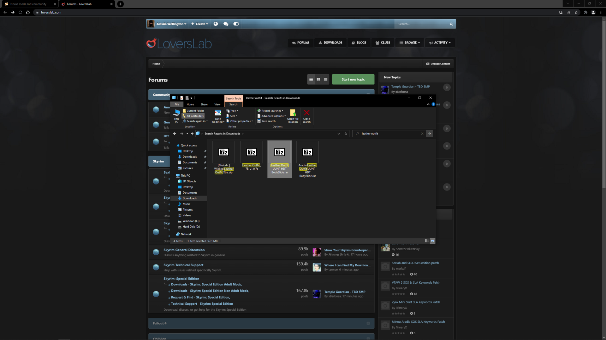The width and height of the screenshot is (606, 340).
Task: Open Network in navigation pane
Action: tap(186, 234)
